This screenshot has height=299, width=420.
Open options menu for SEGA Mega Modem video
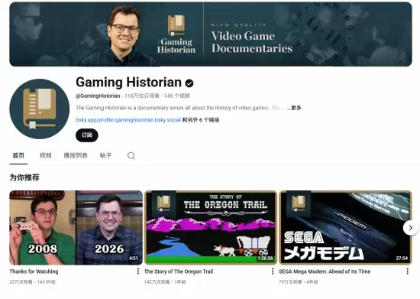click(408, 271)
